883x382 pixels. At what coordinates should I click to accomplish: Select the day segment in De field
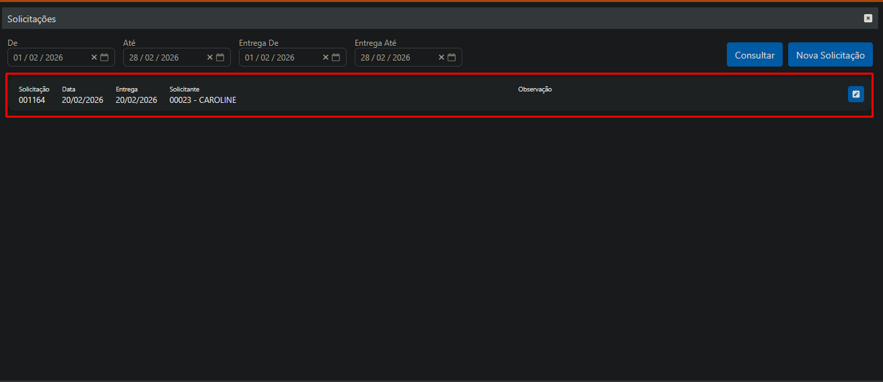(17, 58)
